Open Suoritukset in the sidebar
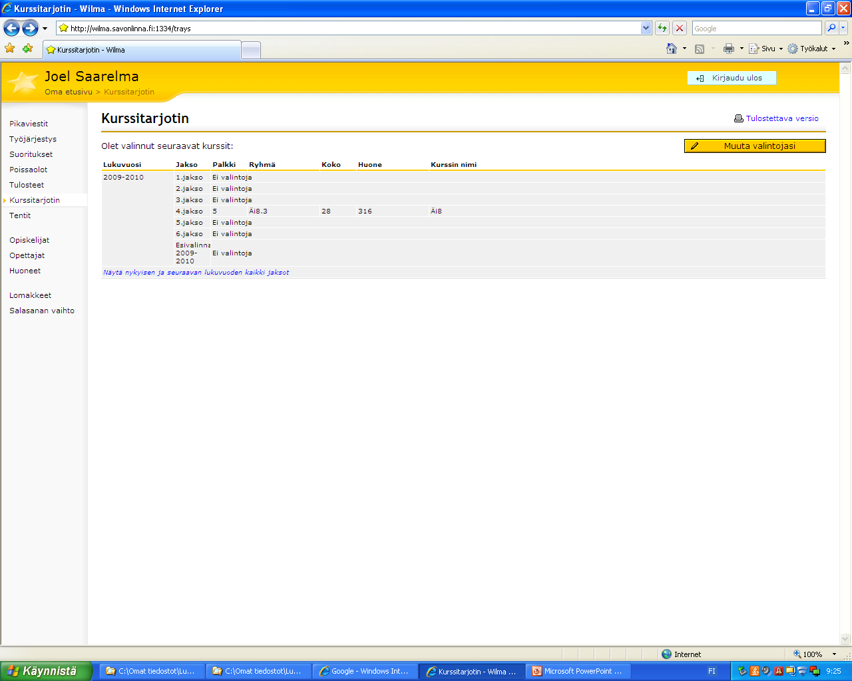The image size is (852, 681). [31, 154]
